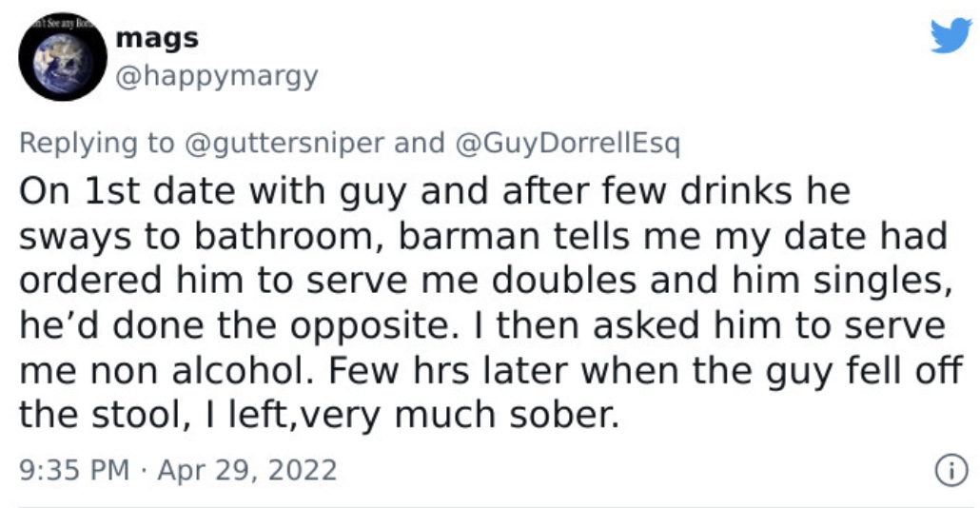
Task: Click the 9:35 PM timestamp
Action: pyautogui.click(x=74, y=470)
